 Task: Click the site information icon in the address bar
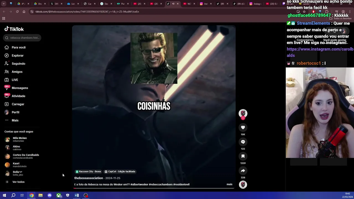32,12
